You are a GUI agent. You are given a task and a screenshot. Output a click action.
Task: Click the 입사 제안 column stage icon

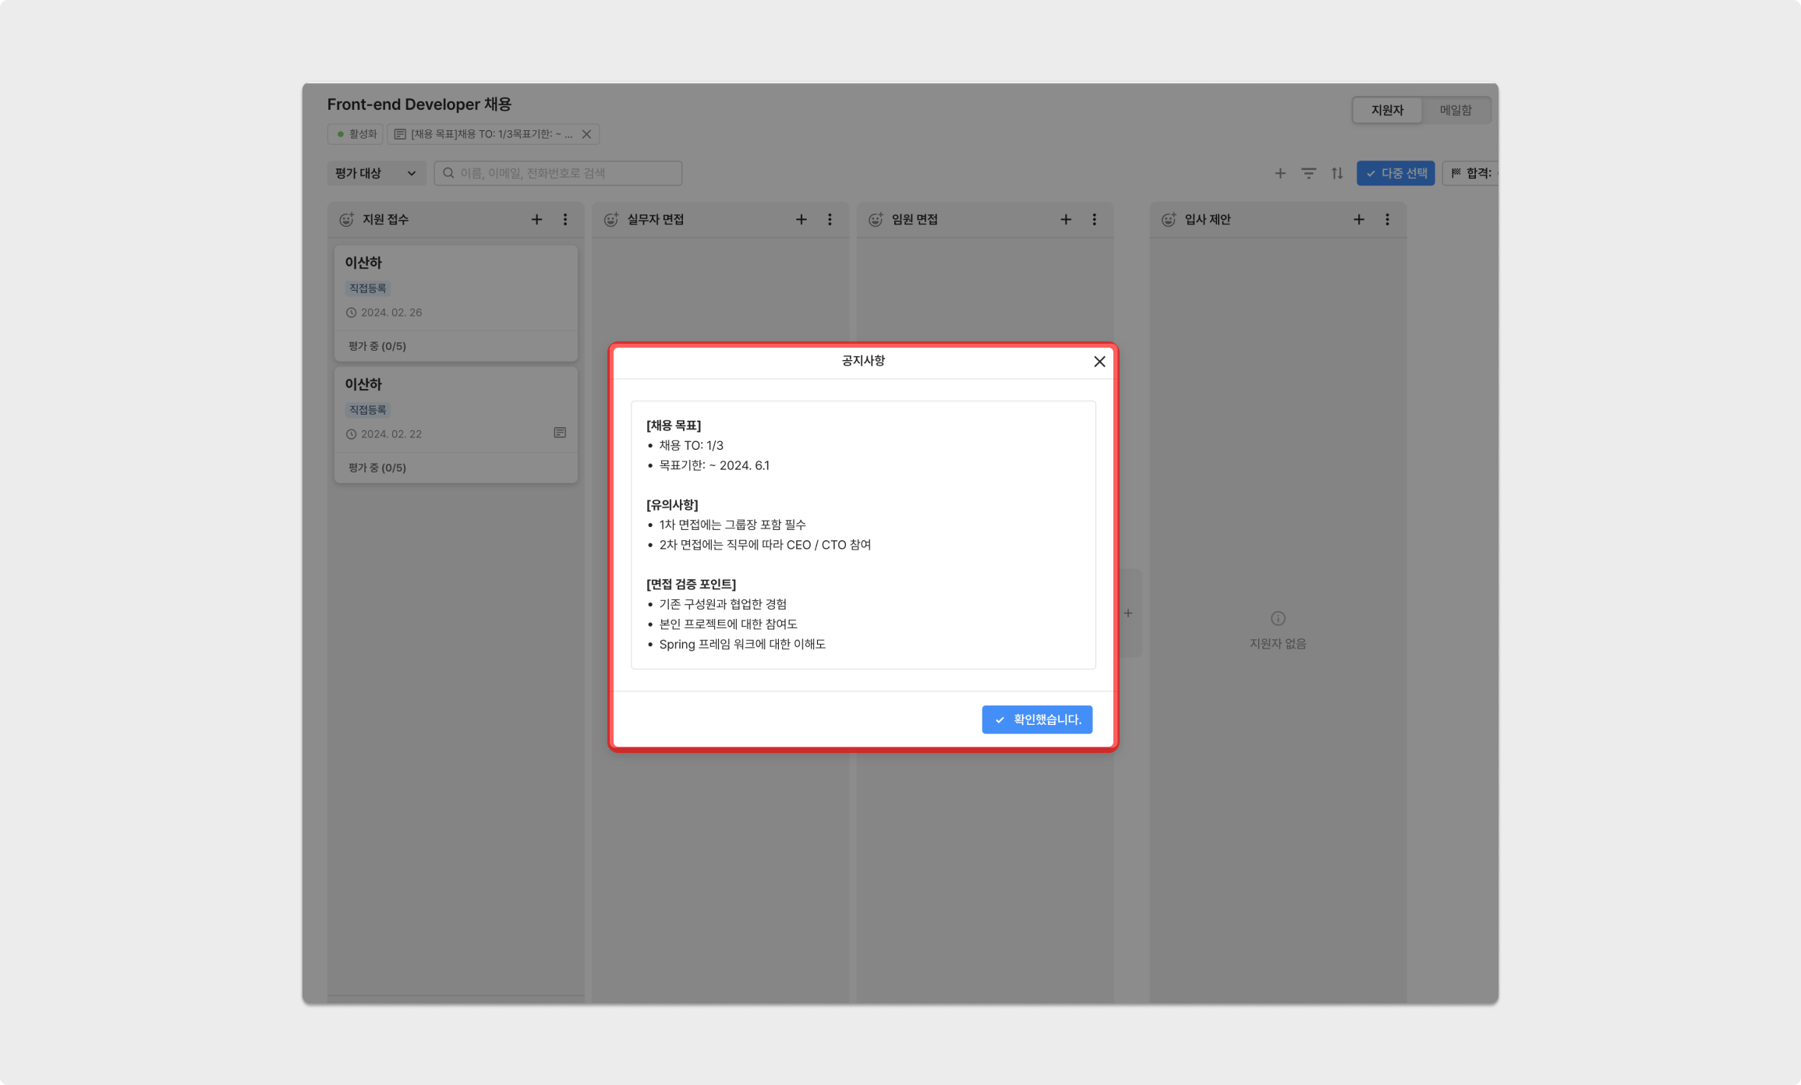[1169, 220]
